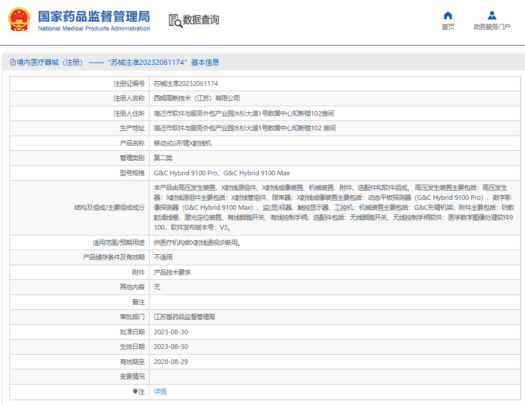Click 2023-08-30 in the 批准日期 row
The width and height of the screenshot is (525, 405).
tap(171, 332)
